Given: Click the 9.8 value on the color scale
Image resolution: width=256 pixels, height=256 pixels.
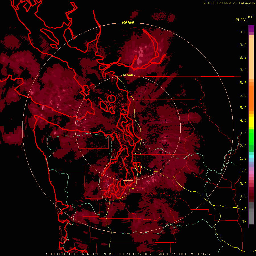Looking at the screenshot, I should [243, 32].
